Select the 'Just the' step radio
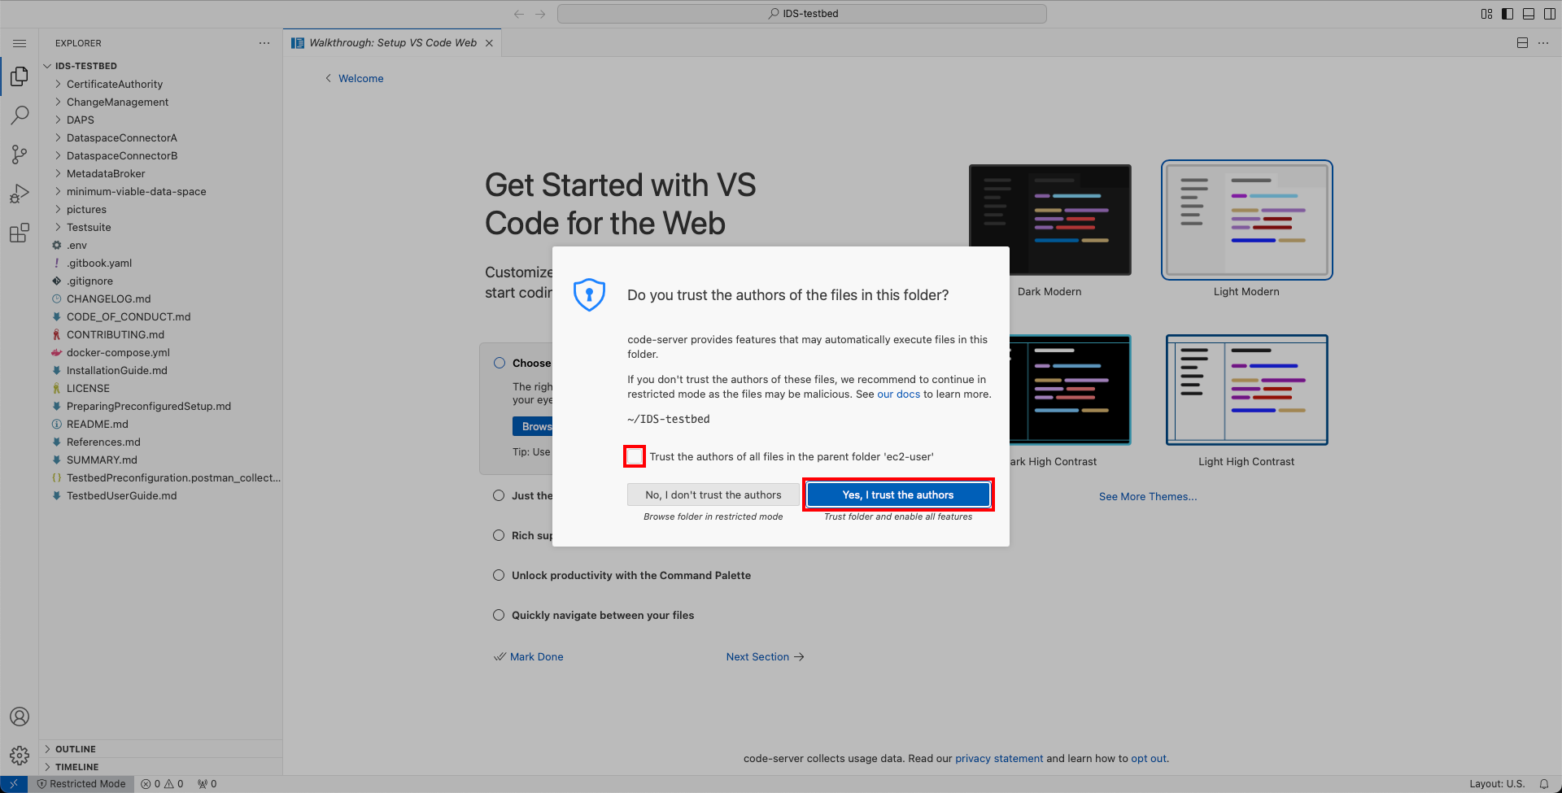This screenshot has height=793, width=1562. (499, 495)
